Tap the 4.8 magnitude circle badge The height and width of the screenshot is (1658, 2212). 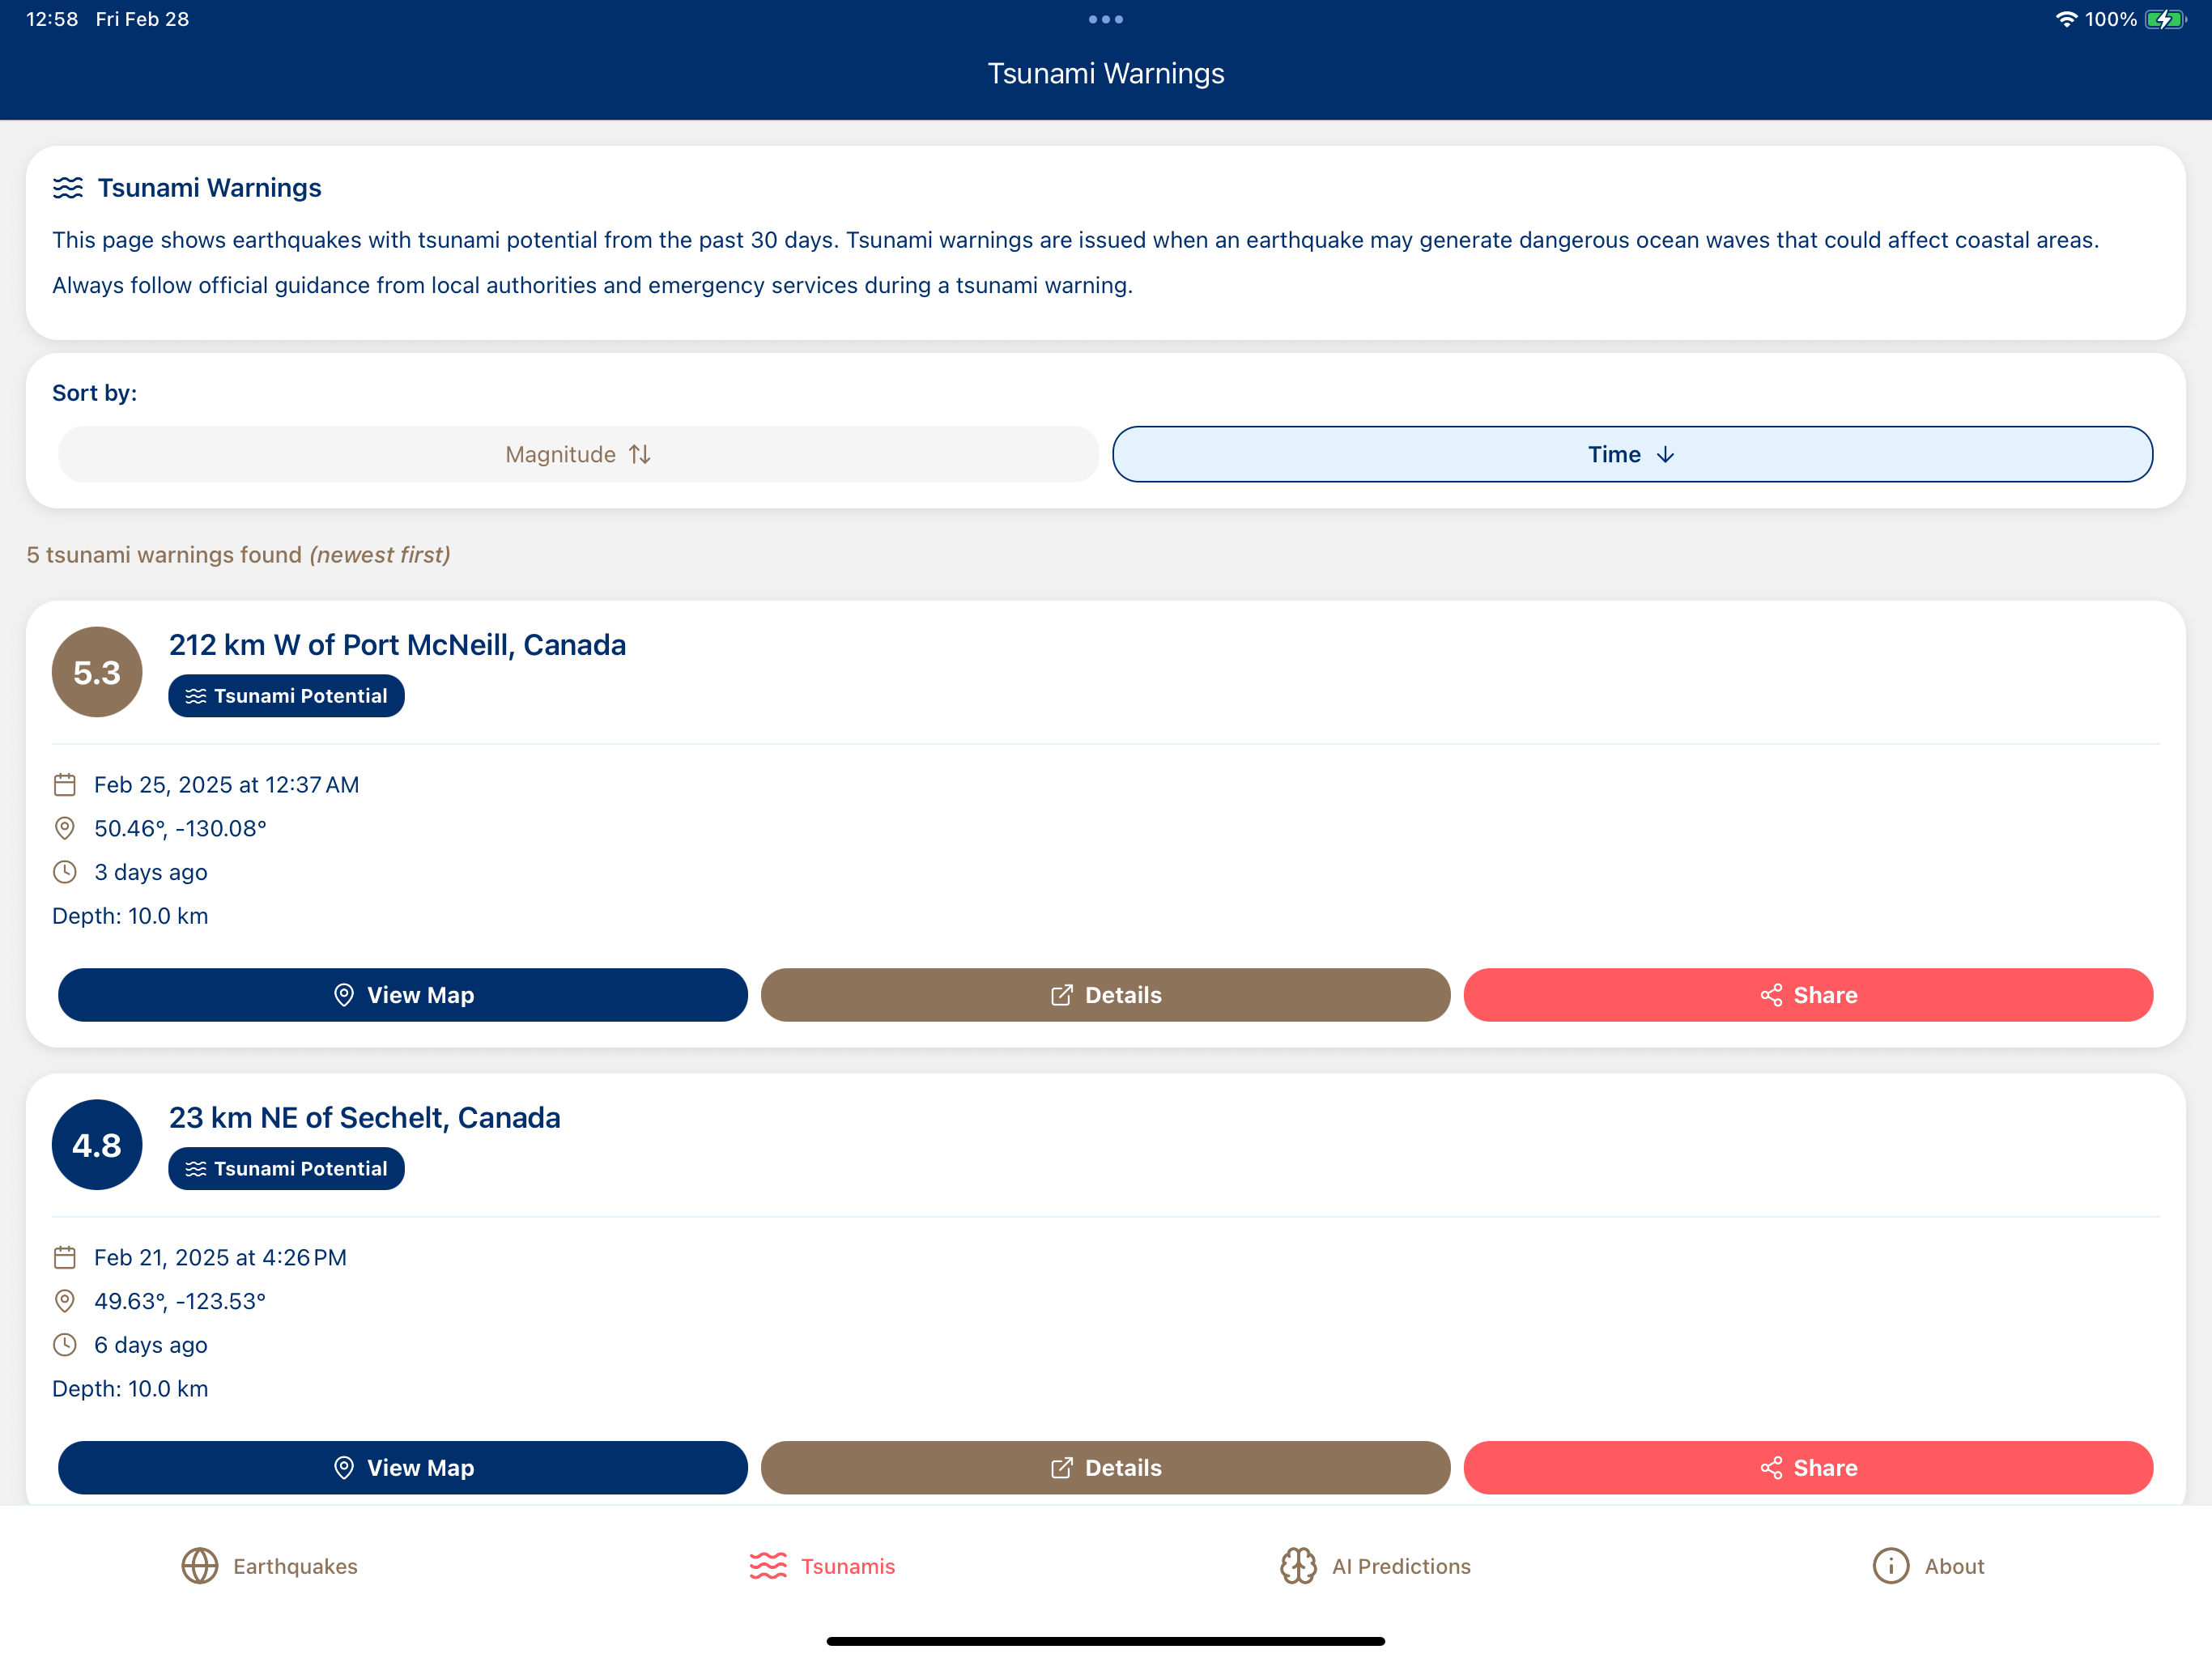coord(97,1145)
